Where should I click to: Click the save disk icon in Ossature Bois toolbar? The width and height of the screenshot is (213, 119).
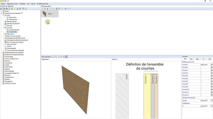click(54, 9)
